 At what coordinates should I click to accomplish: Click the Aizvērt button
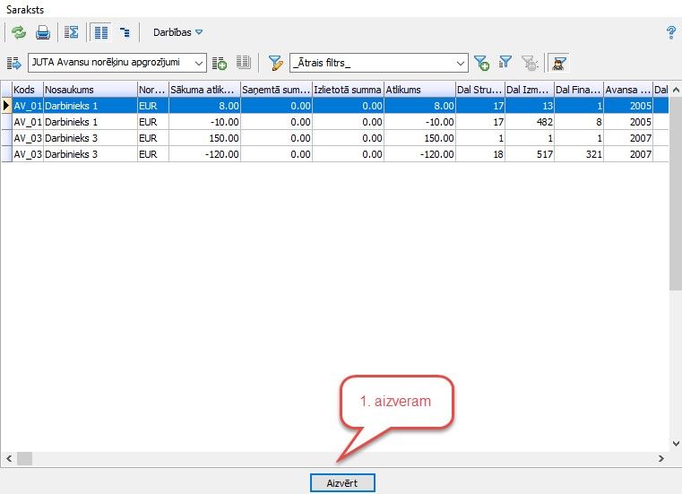tap(342, 482)
